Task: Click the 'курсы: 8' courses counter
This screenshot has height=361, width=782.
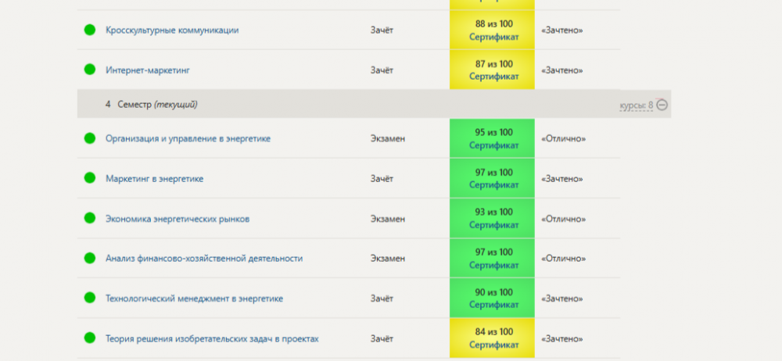Action: 637,105
